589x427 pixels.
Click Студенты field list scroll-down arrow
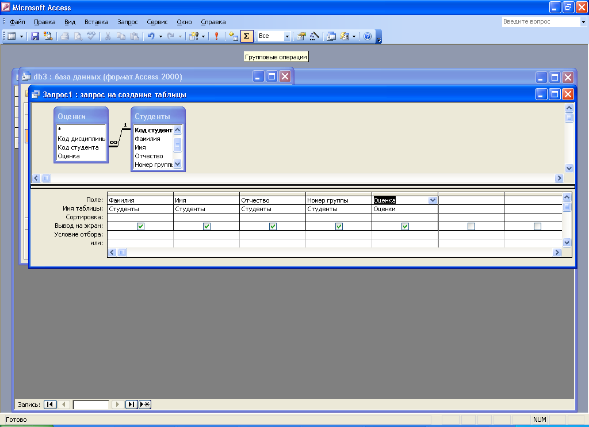pos(178,164)
